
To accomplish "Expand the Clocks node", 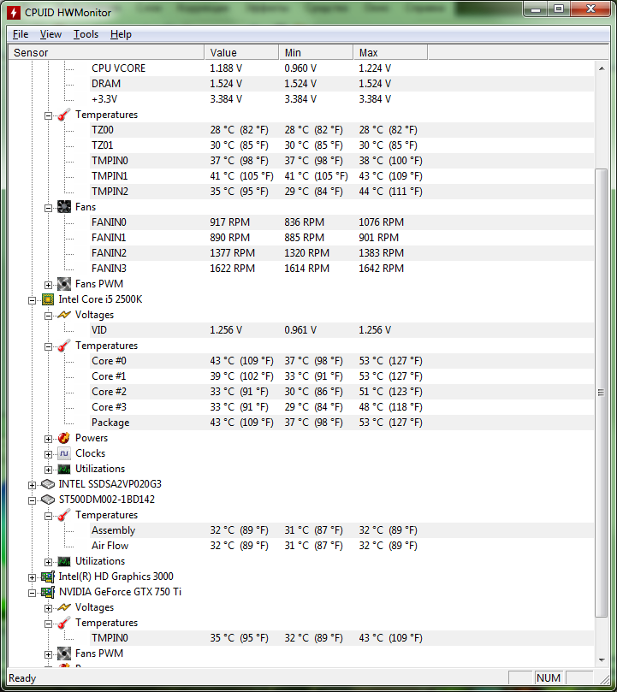I will click(48, 454).
